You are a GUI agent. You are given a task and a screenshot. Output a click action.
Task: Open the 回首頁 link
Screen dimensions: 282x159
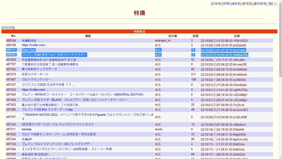point(216,4)
